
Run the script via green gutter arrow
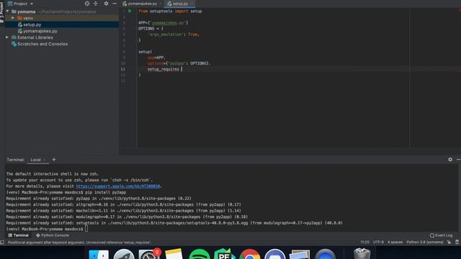pos(130,11)
